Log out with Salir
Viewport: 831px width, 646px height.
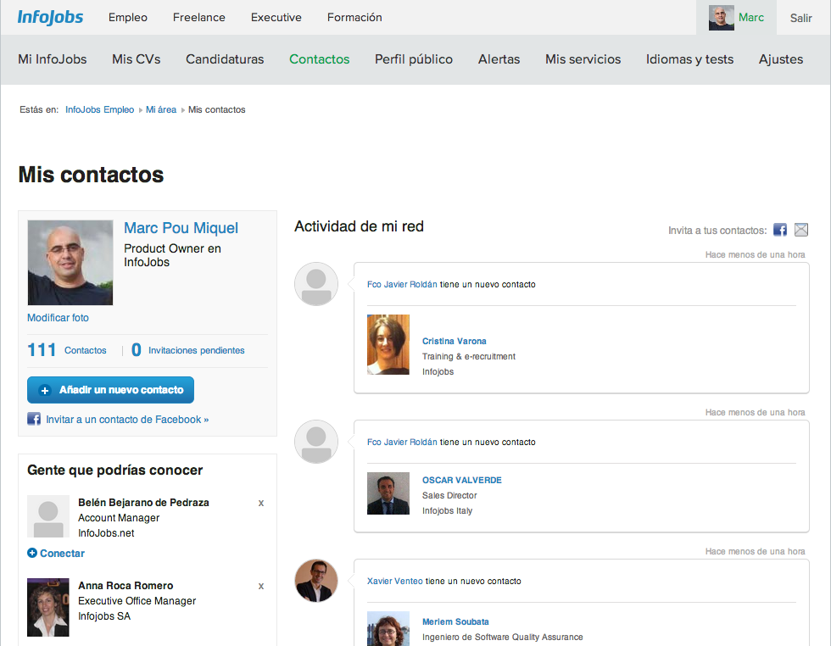point(800,18)
